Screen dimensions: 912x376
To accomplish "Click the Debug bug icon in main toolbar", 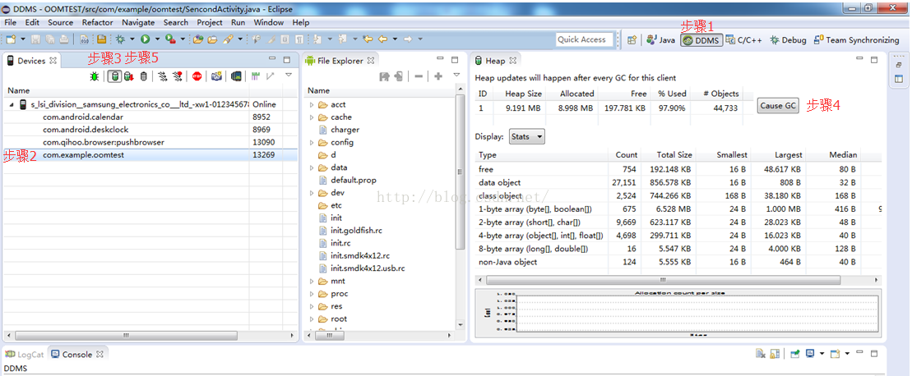I will click(x=121, y=39).
